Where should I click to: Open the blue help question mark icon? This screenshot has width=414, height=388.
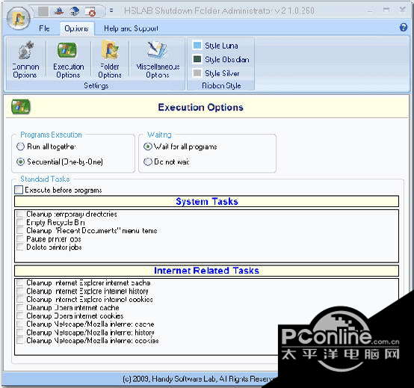point(404,27)
